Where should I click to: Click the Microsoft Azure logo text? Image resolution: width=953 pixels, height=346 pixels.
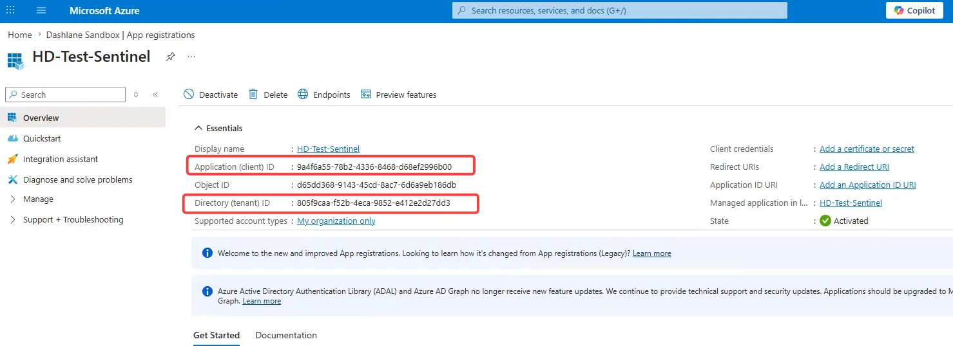pyautogui.click(x=104, y=11)
